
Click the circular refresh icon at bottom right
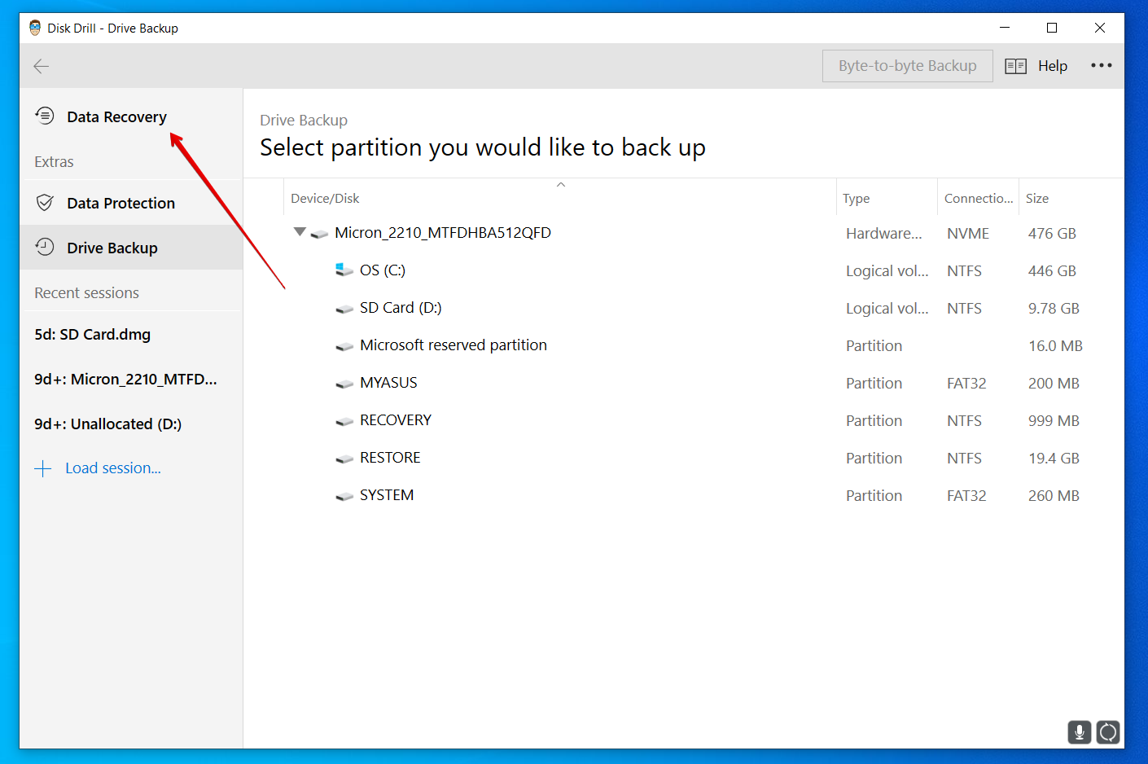click(x=1108, y=732)
